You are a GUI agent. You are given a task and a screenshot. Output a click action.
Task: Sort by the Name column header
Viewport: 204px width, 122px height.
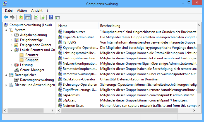click(63, 26)
